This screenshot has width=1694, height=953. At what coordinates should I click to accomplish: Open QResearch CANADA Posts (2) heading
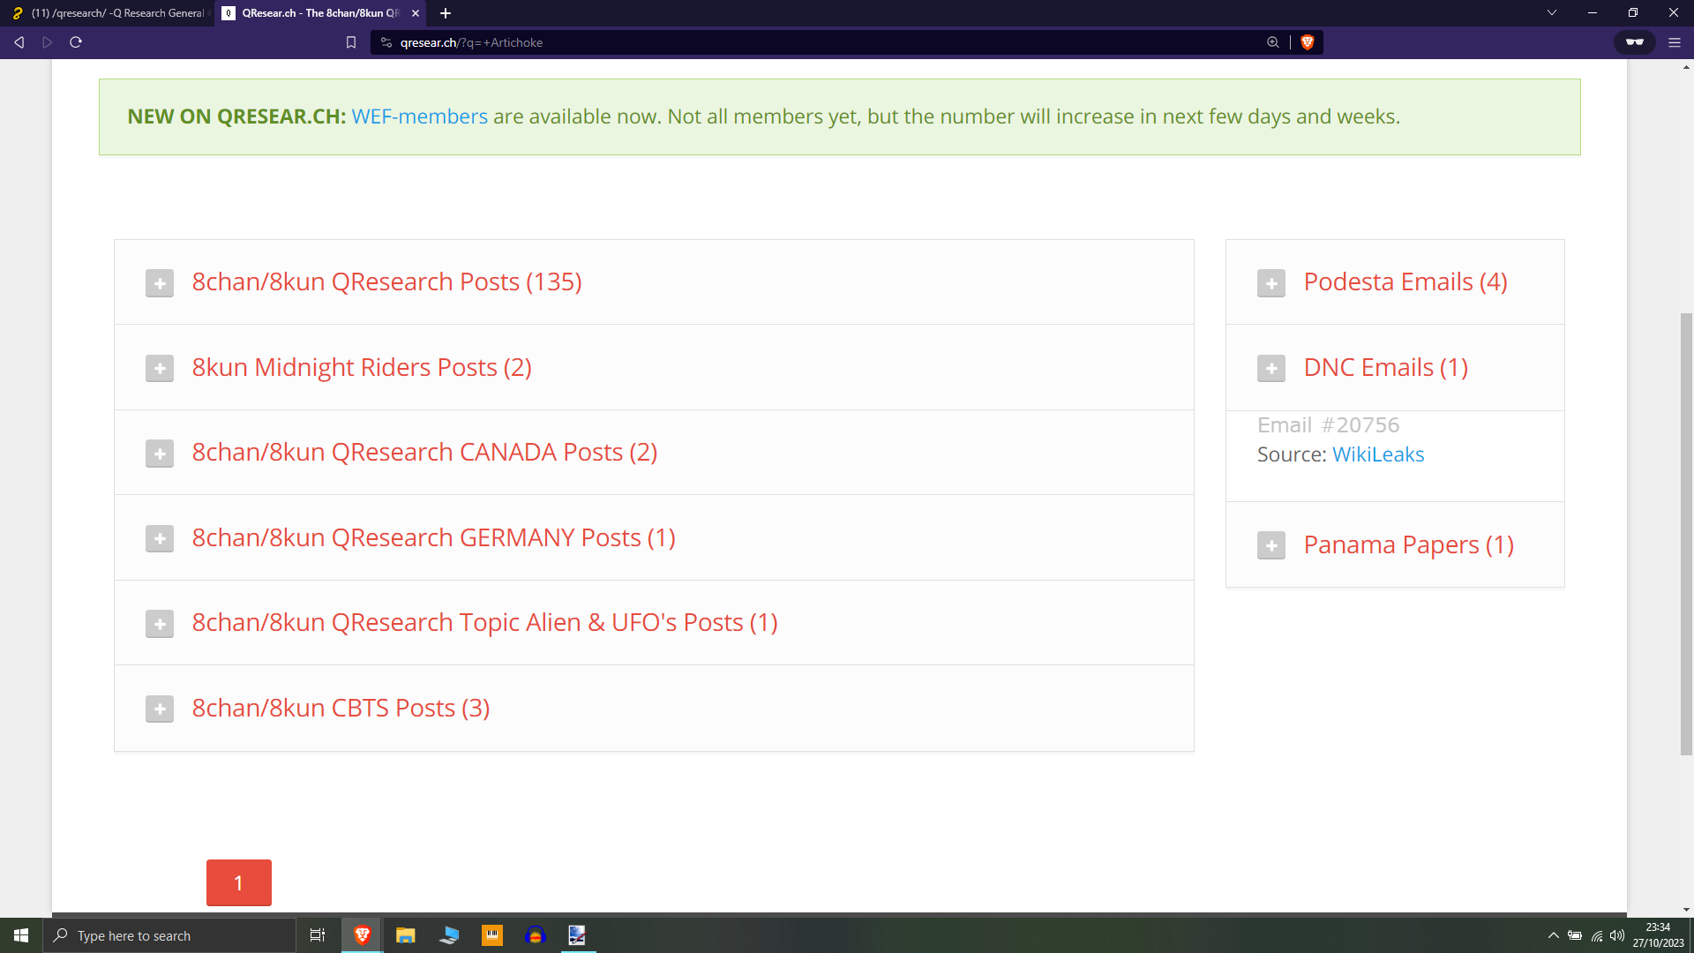424,452
